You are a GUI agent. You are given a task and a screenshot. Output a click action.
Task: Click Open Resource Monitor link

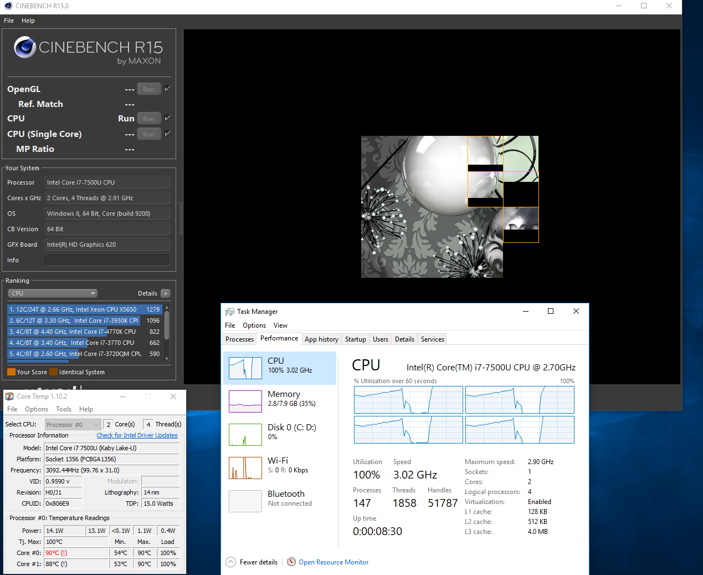click(x=333, y=562)
